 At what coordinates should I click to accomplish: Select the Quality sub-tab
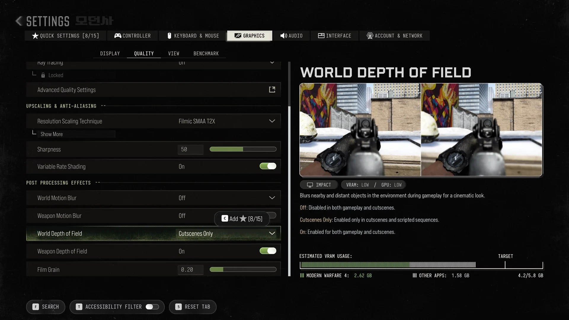point(144,54)
